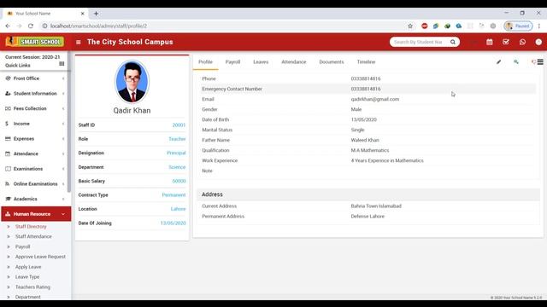Open Payroll sidebar link
Image resolution: width=547 pixels, height=307 pixels.
(23, 246)
